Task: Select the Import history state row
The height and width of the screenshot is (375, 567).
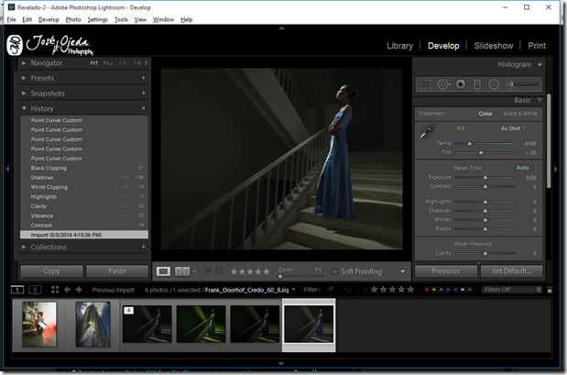Action: [84, 235]
